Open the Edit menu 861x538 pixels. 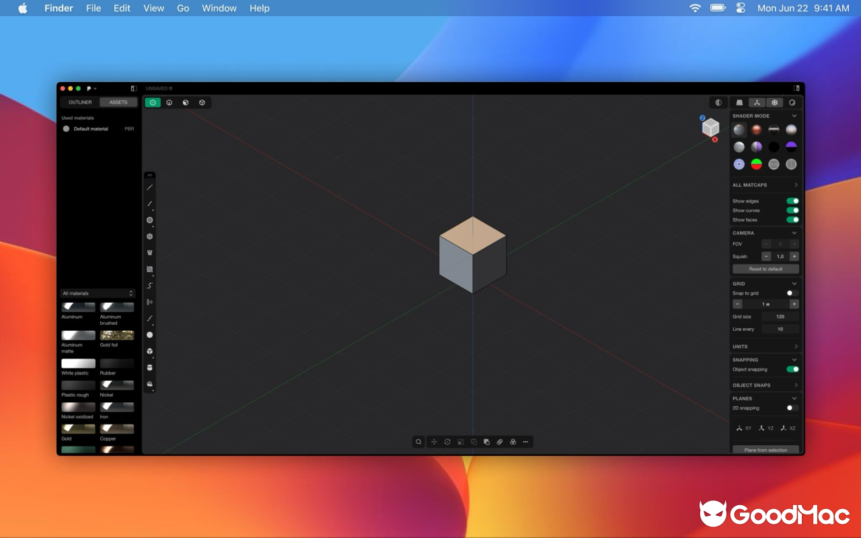coord(122,8)
